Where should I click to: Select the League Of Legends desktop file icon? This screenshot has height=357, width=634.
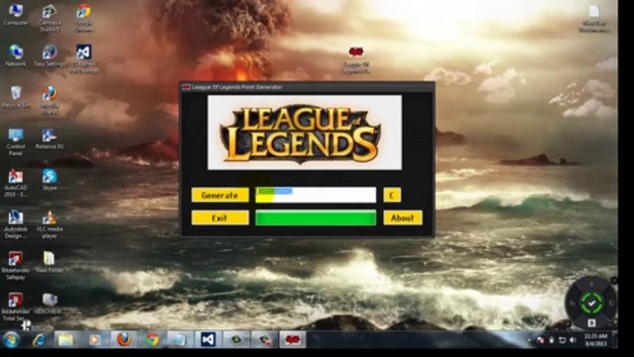click(356, 60)
